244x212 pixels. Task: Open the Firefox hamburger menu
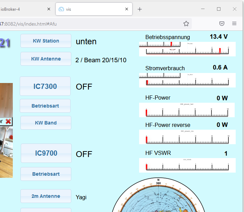coord(234,24)
